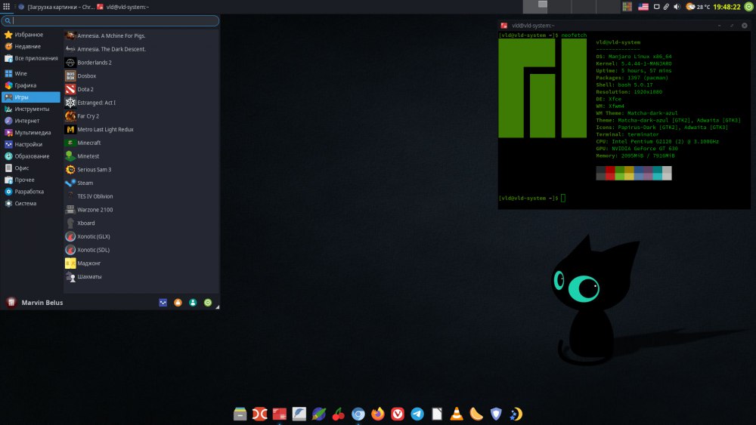Image resolution: width=756 pixels, height=425 pixels.
Task: Select the Игры category
Action: tap(31, 97)
